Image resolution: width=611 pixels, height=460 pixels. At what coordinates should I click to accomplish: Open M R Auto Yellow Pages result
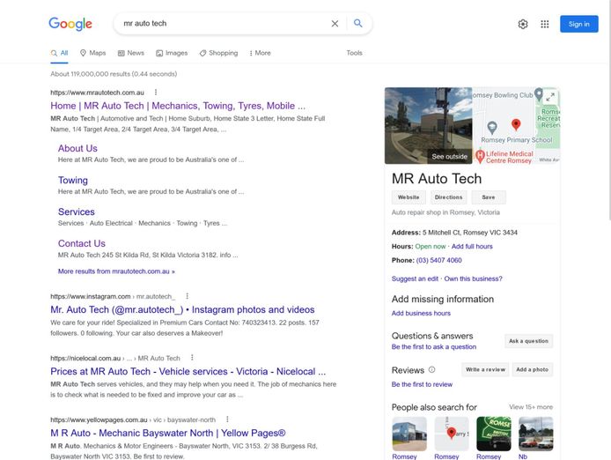(168, 433)
